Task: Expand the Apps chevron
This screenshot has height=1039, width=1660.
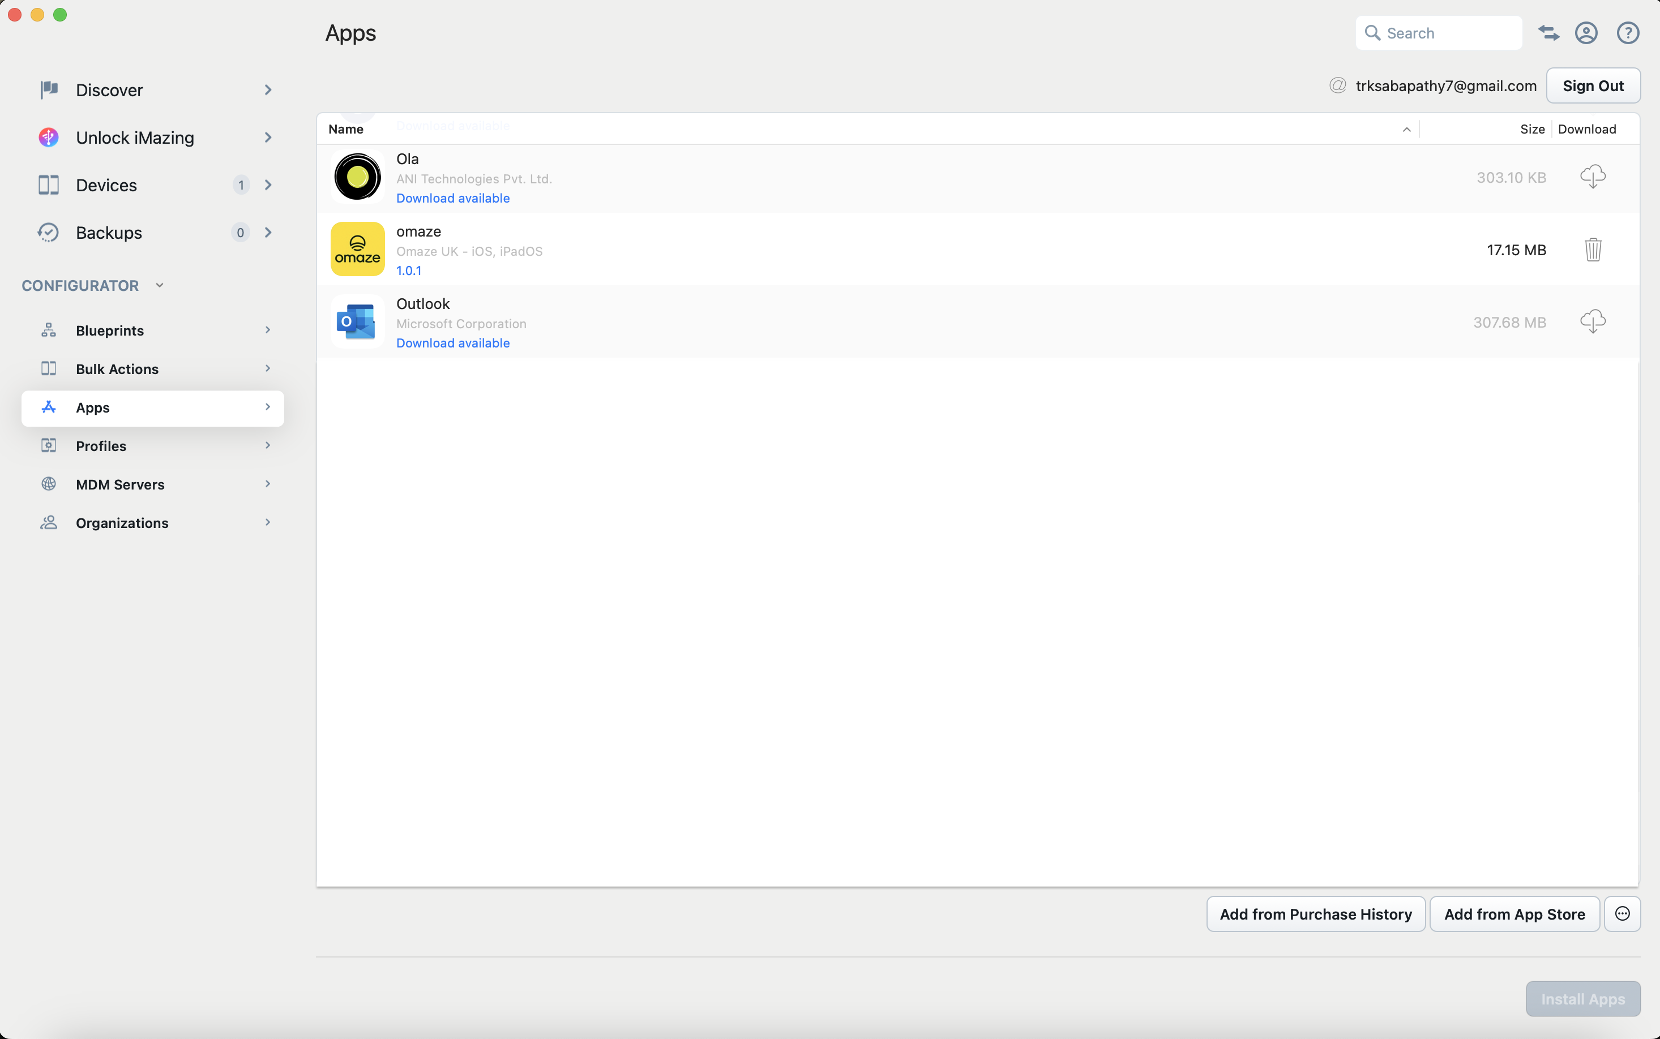Action: point(268,407)
